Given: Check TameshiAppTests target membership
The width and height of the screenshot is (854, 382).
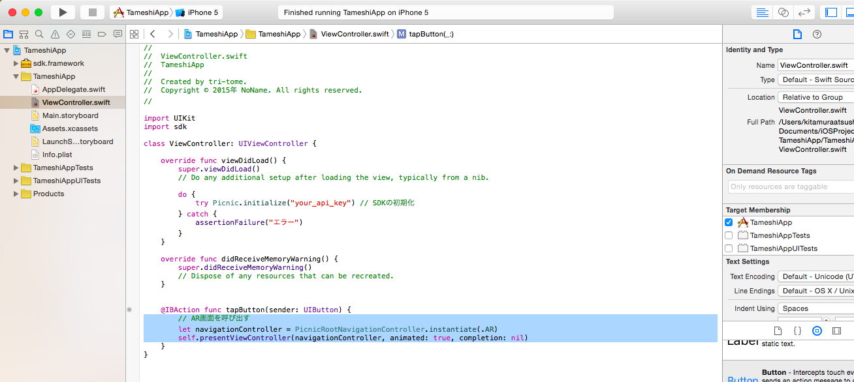Looking at the screenshot, I should [x=729, y=235].
